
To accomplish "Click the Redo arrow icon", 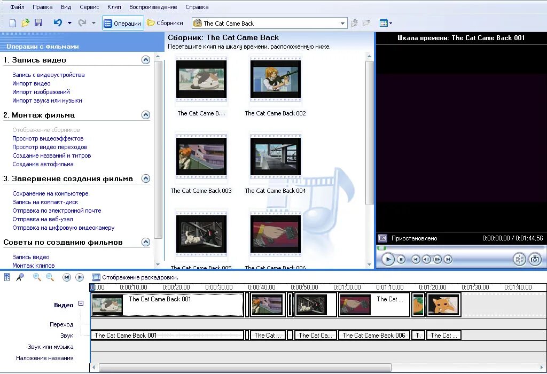I will pyautogui.click(x=82, y=23).
